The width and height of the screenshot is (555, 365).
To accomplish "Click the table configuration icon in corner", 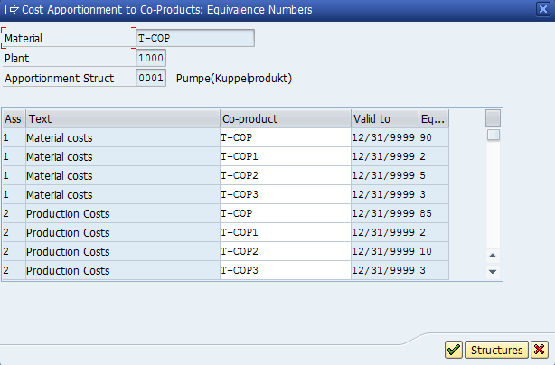I will click(493, 118).
